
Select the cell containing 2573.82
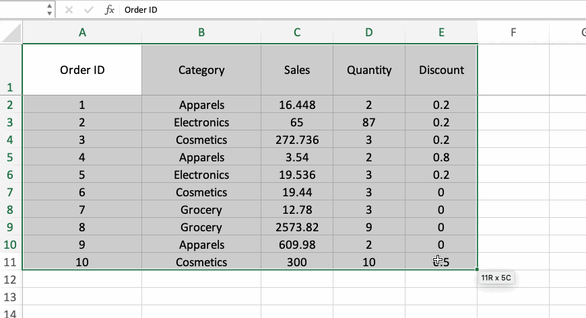tap(297, 227)
